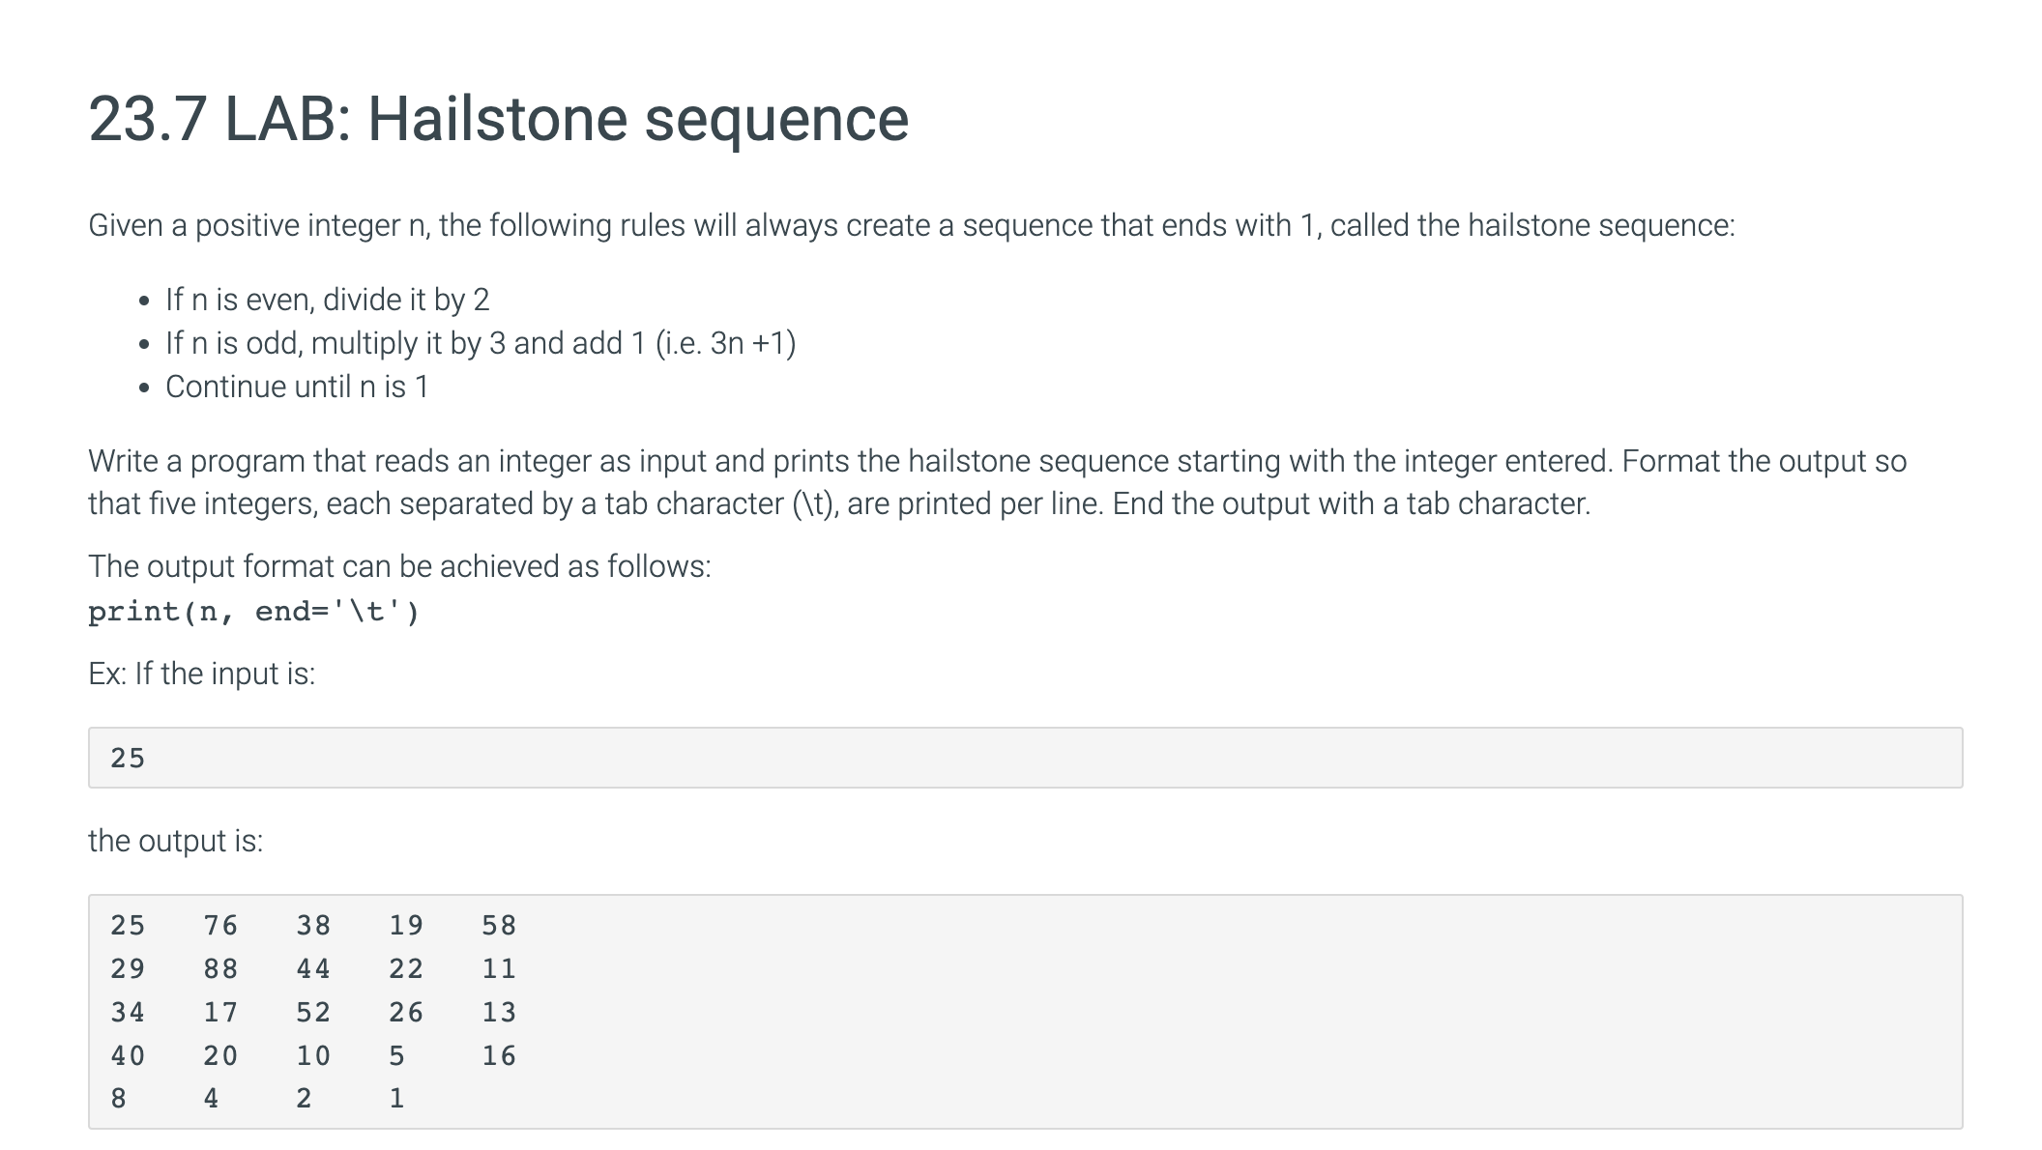This screenshot has height=1150, width=2042.
Task: Click number 58 in the output's first row
Action: pyautogui.click(x=499, y=926)
